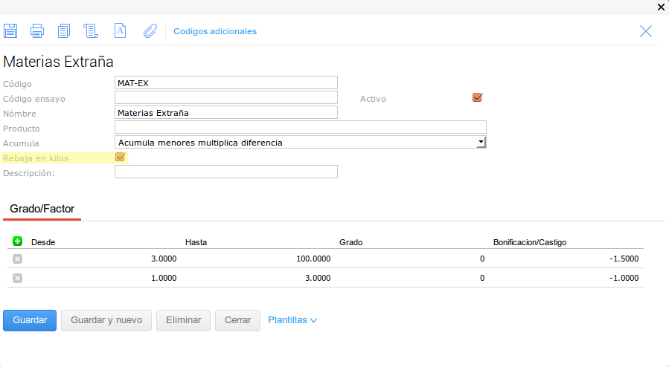Click the printer icon in toolbar

pyautogui.click(x=37, y=31)
